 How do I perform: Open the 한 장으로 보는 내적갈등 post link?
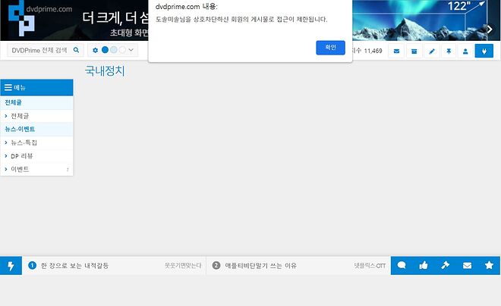[74, 266]
